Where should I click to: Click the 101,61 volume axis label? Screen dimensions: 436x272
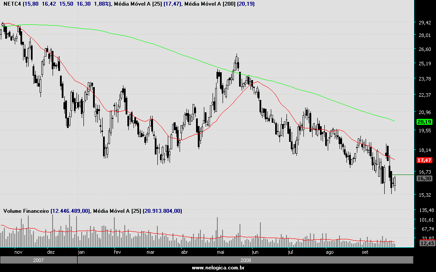click(426, 220)
